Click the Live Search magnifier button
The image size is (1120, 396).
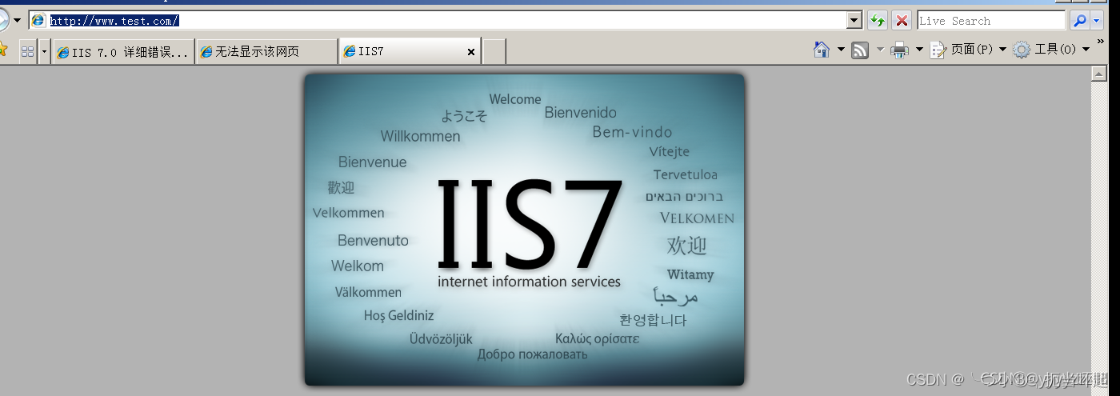(1079, 21)
